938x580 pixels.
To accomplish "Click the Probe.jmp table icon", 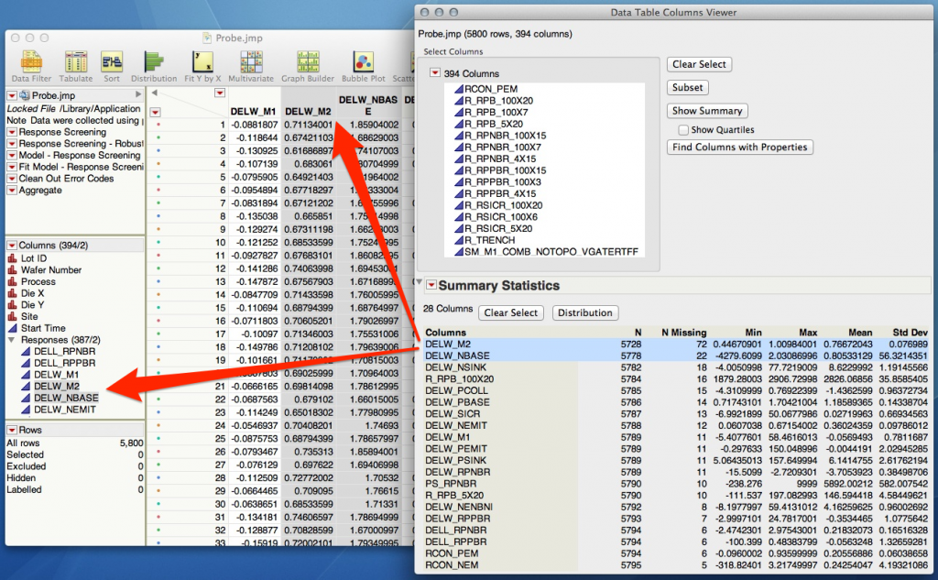I will [x=25, y=95].
